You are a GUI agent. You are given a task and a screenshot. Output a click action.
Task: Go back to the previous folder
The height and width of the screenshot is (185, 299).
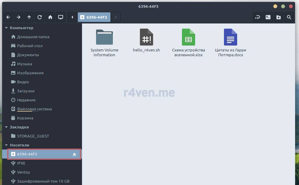click(8, 17)
